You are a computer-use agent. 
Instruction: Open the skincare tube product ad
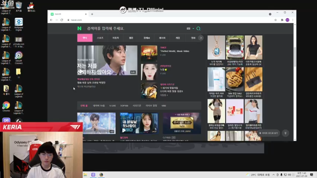click(216, 79)
